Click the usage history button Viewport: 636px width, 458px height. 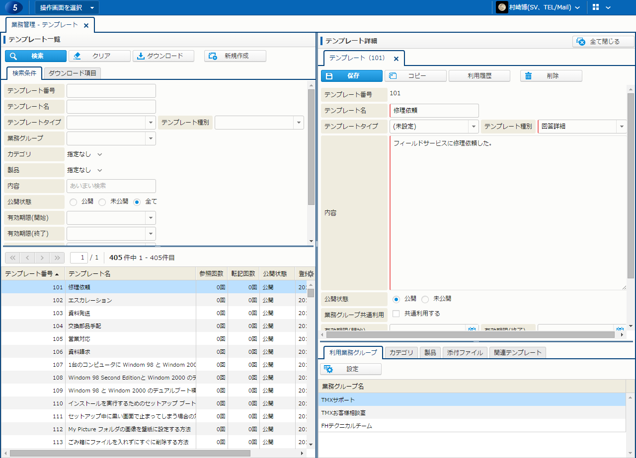[479, 76]
